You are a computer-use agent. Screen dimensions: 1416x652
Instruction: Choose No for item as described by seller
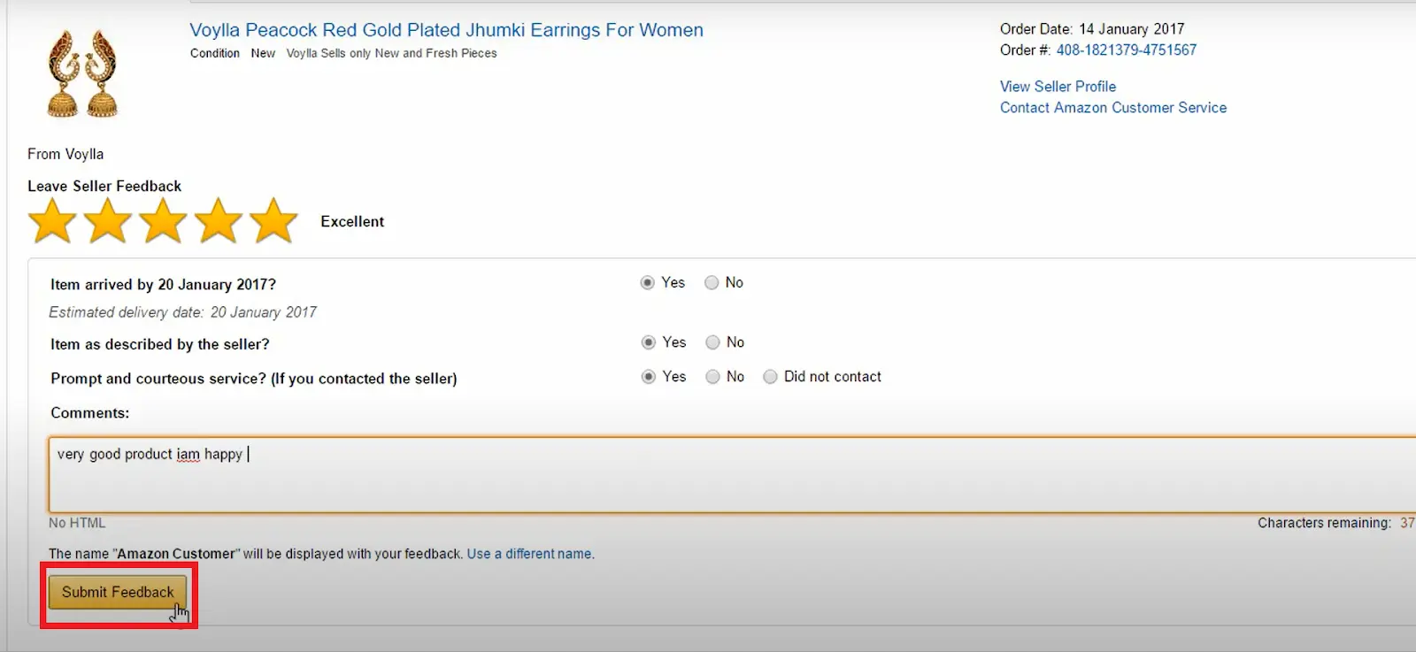click(x=712, y=342)
